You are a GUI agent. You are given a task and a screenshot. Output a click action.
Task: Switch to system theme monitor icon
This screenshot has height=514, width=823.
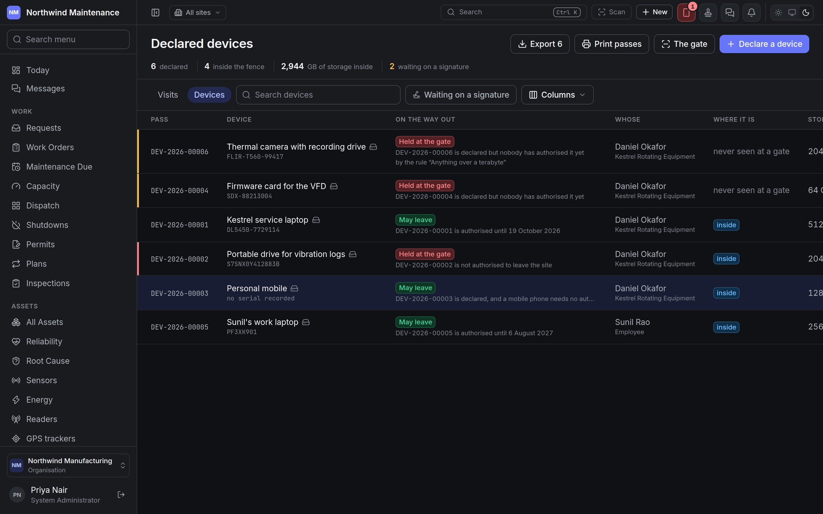pyautogui.click(x=792, y=13)
